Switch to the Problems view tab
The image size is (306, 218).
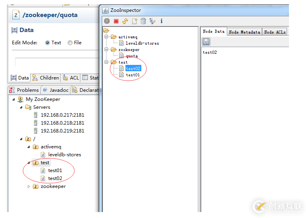pos(24,90)
